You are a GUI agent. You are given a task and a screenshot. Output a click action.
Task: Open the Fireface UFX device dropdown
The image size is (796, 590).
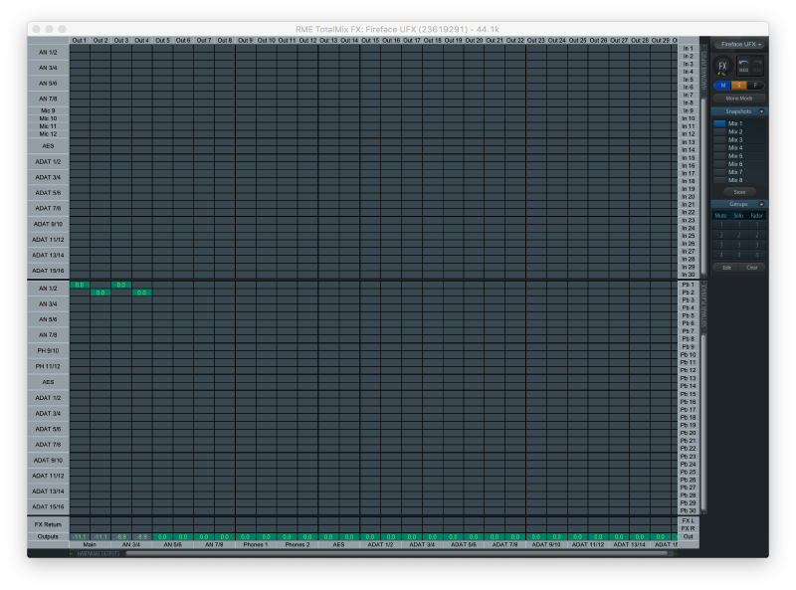point(740,44)
